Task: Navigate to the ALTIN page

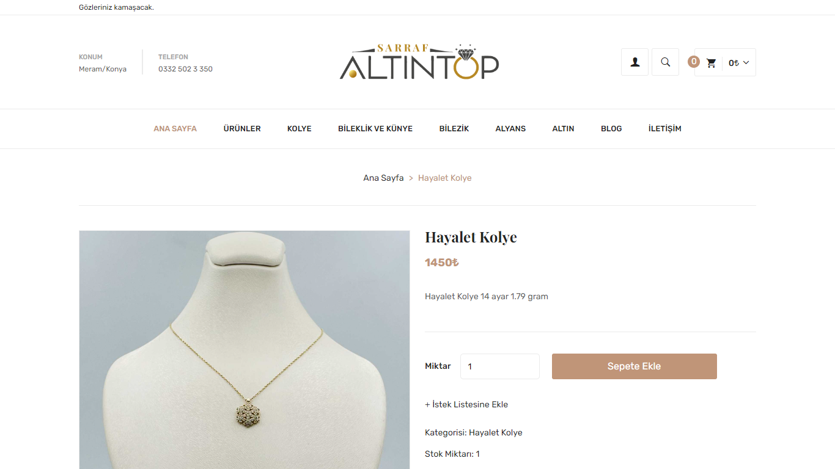Action: tap(563, 129)
